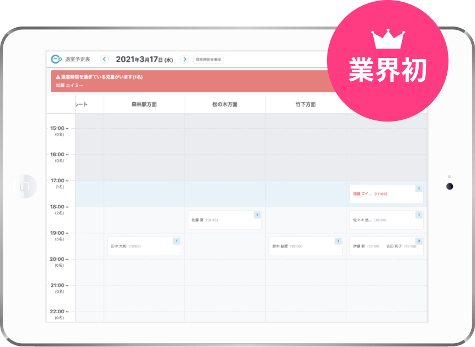Open the overdue alert name 加藤 エイミー
Screen dimensions: 475x347
70,86
